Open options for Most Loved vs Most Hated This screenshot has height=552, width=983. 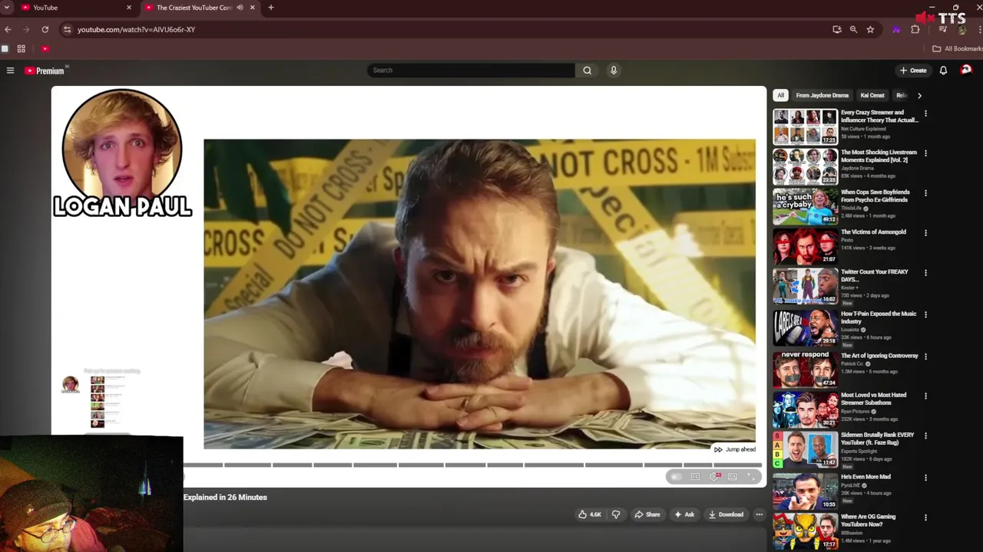(x=925, y=396)
